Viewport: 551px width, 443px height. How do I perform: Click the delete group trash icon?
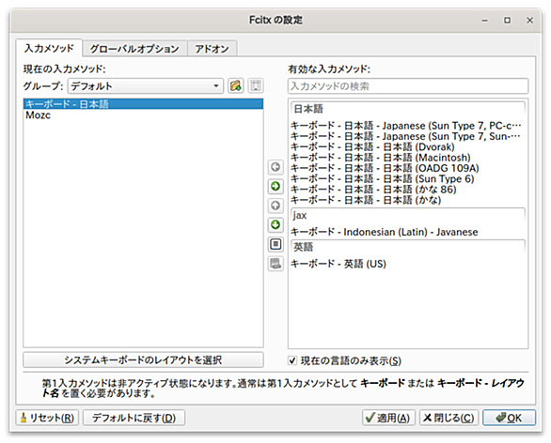pyautogui.click(x=256, y=85)
